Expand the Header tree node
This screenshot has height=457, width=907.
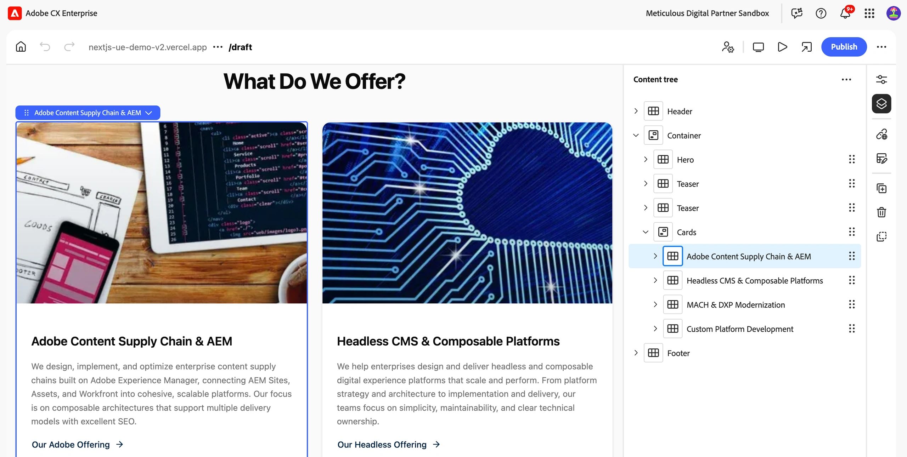[x=636, y=111]
